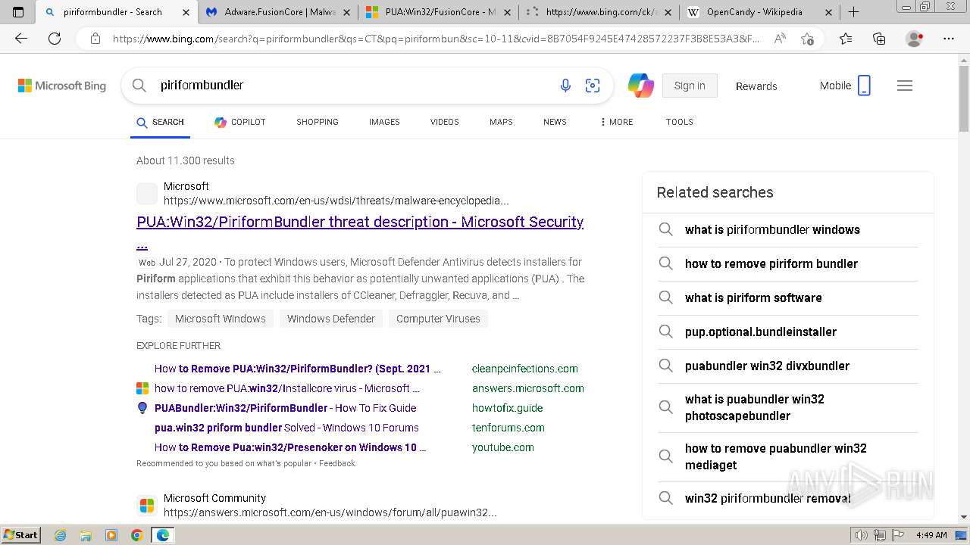Screen dimensions: 970x545
Task: Open Bing hamburger menu
Action: tap(905, 86)
